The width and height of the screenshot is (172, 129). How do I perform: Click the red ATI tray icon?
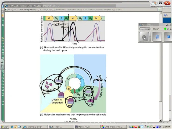tap(136, 127)
